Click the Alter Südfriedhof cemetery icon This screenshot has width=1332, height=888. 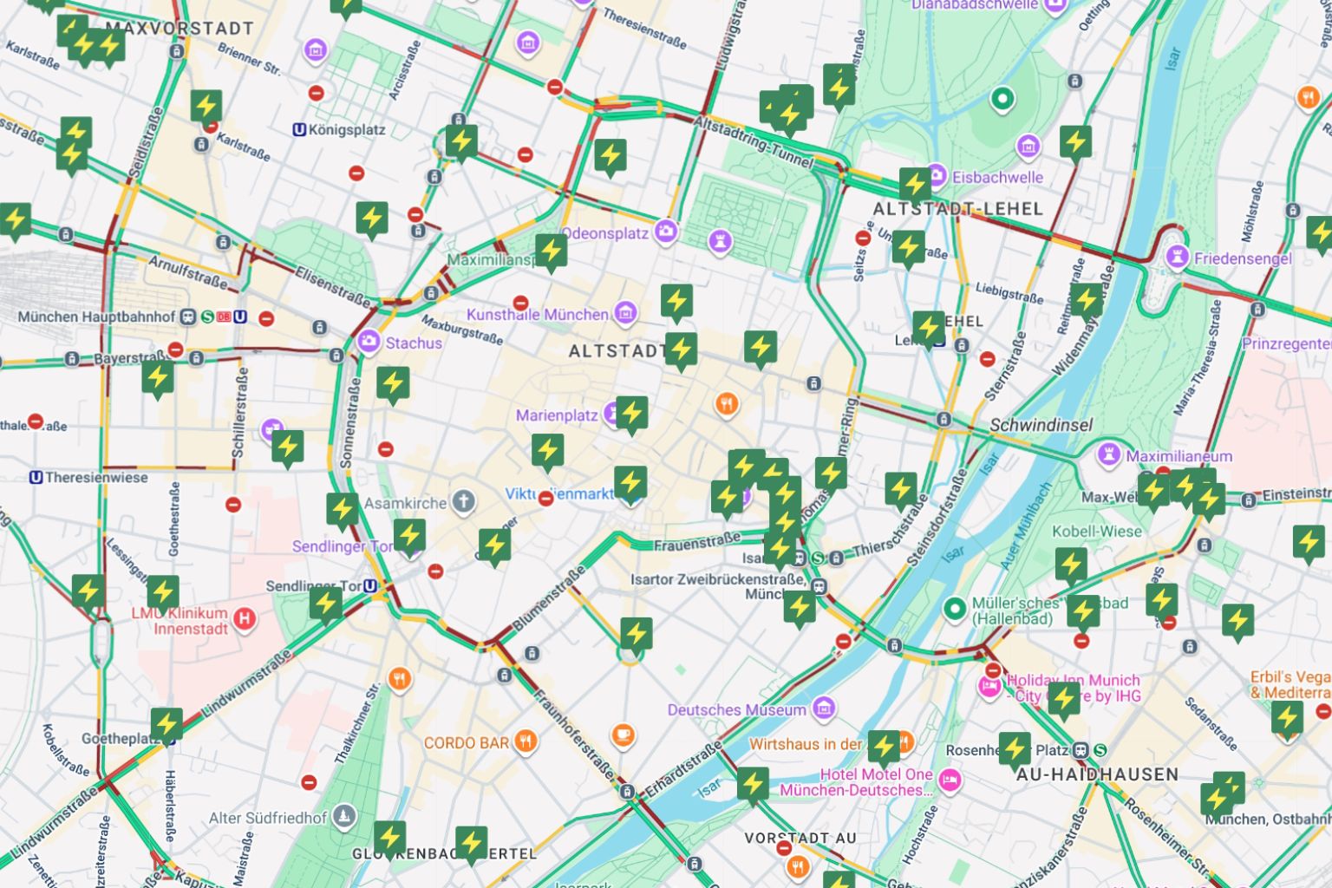click(x=345, y=816)
